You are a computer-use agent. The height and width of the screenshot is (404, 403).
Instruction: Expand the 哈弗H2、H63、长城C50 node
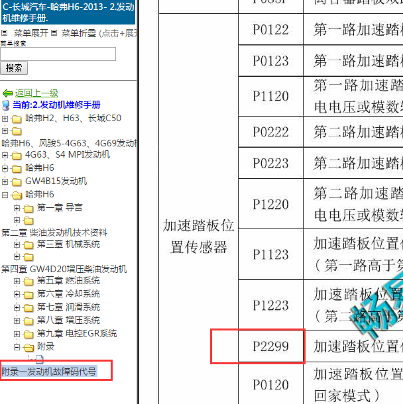pyautogui.click(x=5, y=119)
